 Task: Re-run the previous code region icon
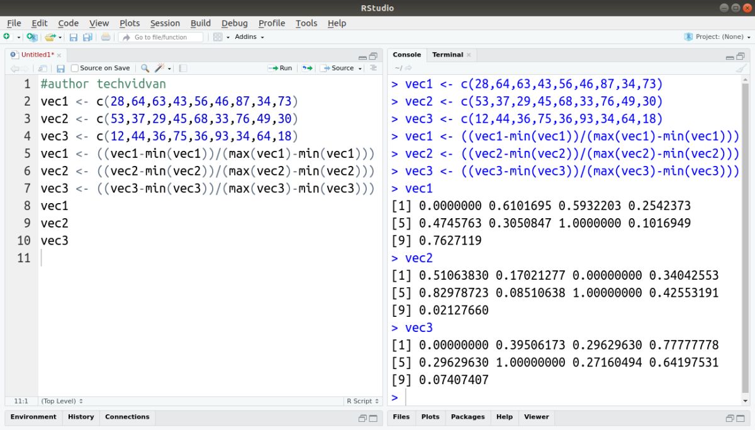pyautogui.click(x=307, y=68)
